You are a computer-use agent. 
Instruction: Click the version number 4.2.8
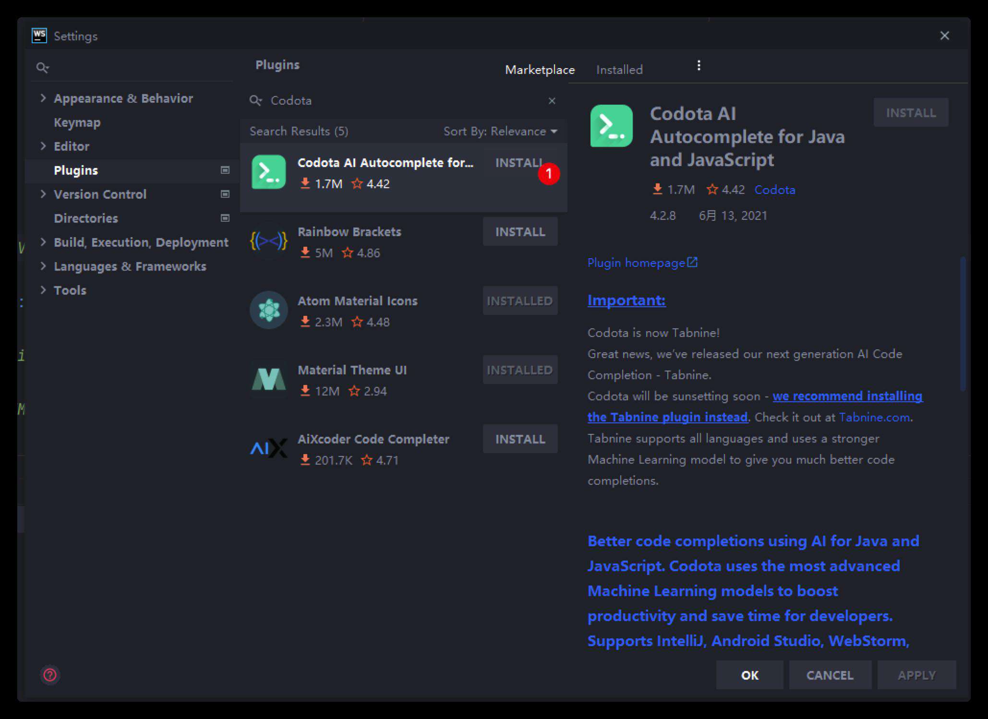(x=663, y=216)
